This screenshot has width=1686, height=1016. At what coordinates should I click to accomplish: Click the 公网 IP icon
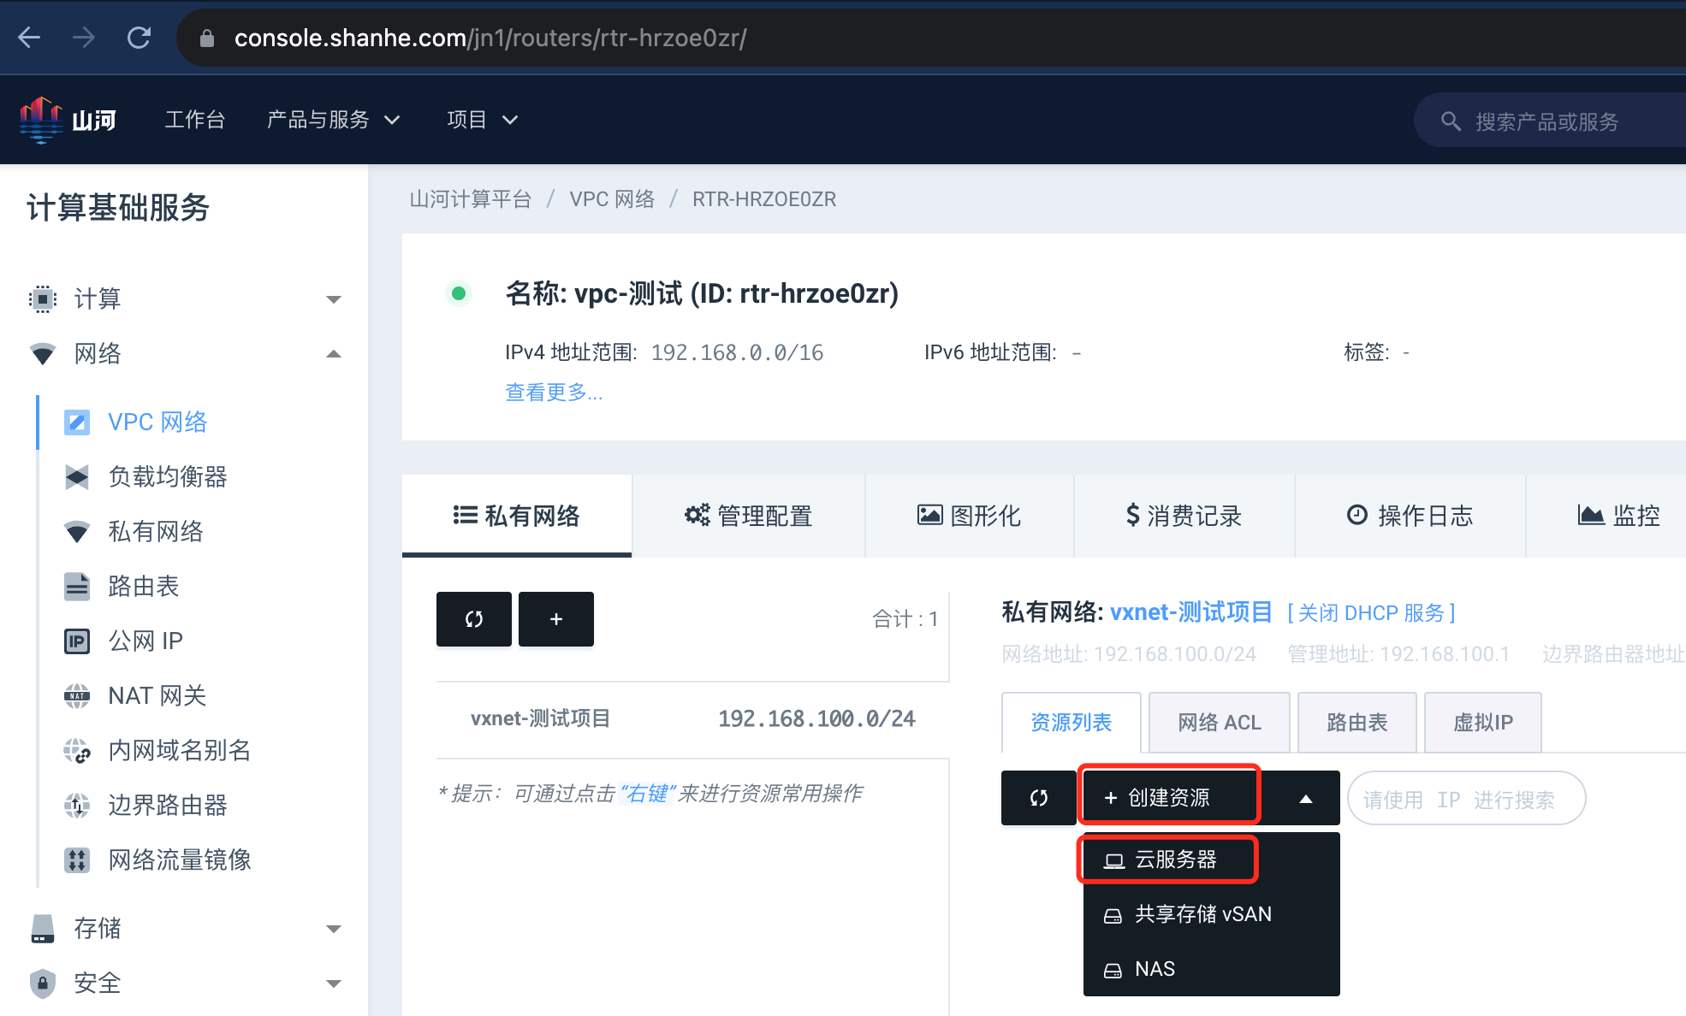(77, 641)
